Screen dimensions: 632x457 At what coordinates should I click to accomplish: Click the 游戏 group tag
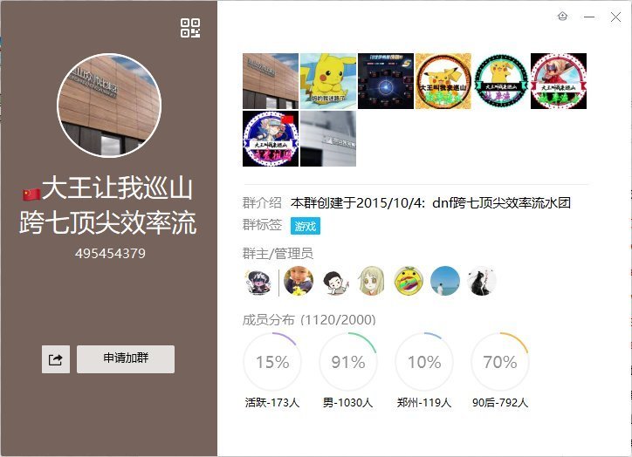pyautogui.click(x=306, y=226)
